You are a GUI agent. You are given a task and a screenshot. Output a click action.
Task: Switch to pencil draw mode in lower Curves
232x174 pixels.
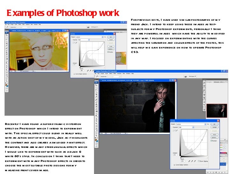(x=177, y=131)
